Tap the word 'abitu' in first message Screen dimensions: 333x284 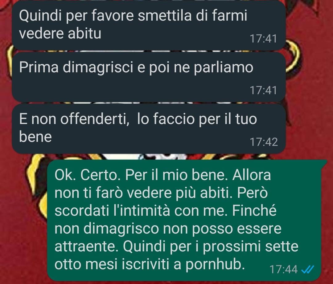[84, 34]
